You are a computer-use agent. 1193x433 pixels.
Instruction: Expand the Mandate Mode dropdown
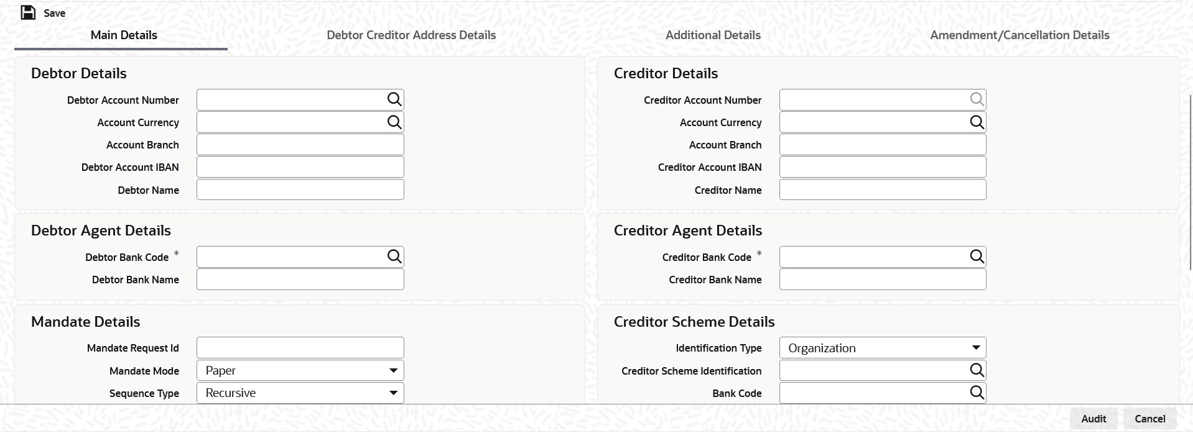tap(393, 371)
